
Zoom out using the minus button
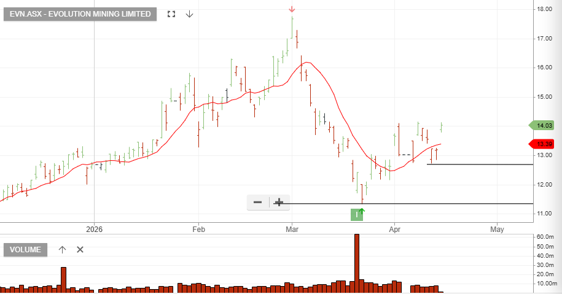258,203
